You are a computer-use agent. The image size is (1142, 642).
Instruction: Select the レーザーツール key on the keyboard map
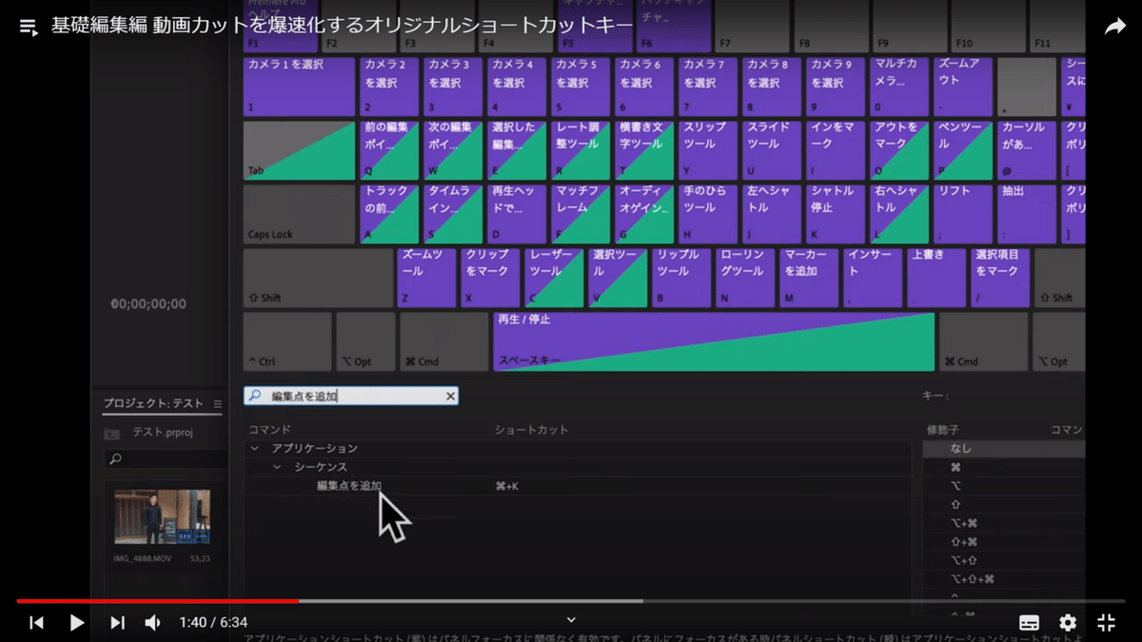tap(553, 276)
